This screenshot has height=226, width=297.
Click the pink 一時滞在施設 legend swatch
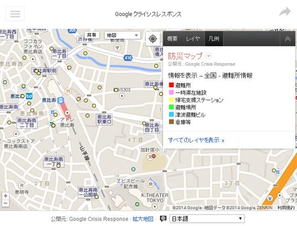(171, 92)
